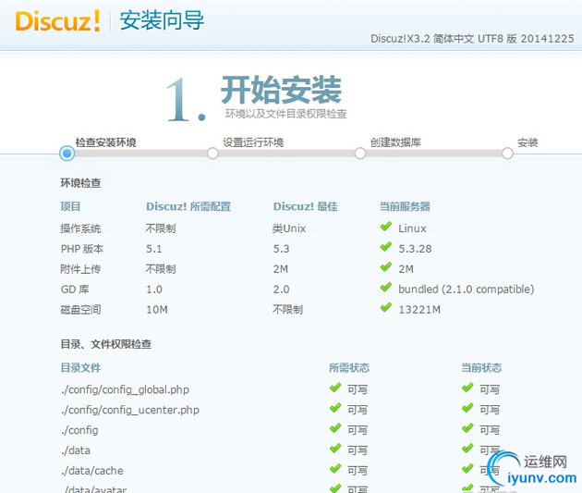This screenshot has height=493, width=582.
Task: Click the 目录文件 column header
Action: click(x=80, y=368)
